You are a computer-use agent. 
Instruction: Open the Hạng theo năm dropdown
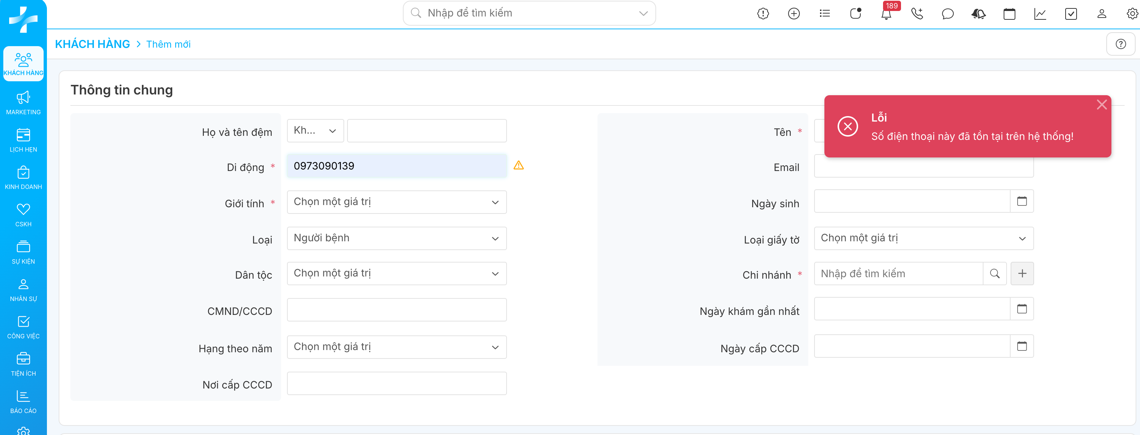[397, 347]
